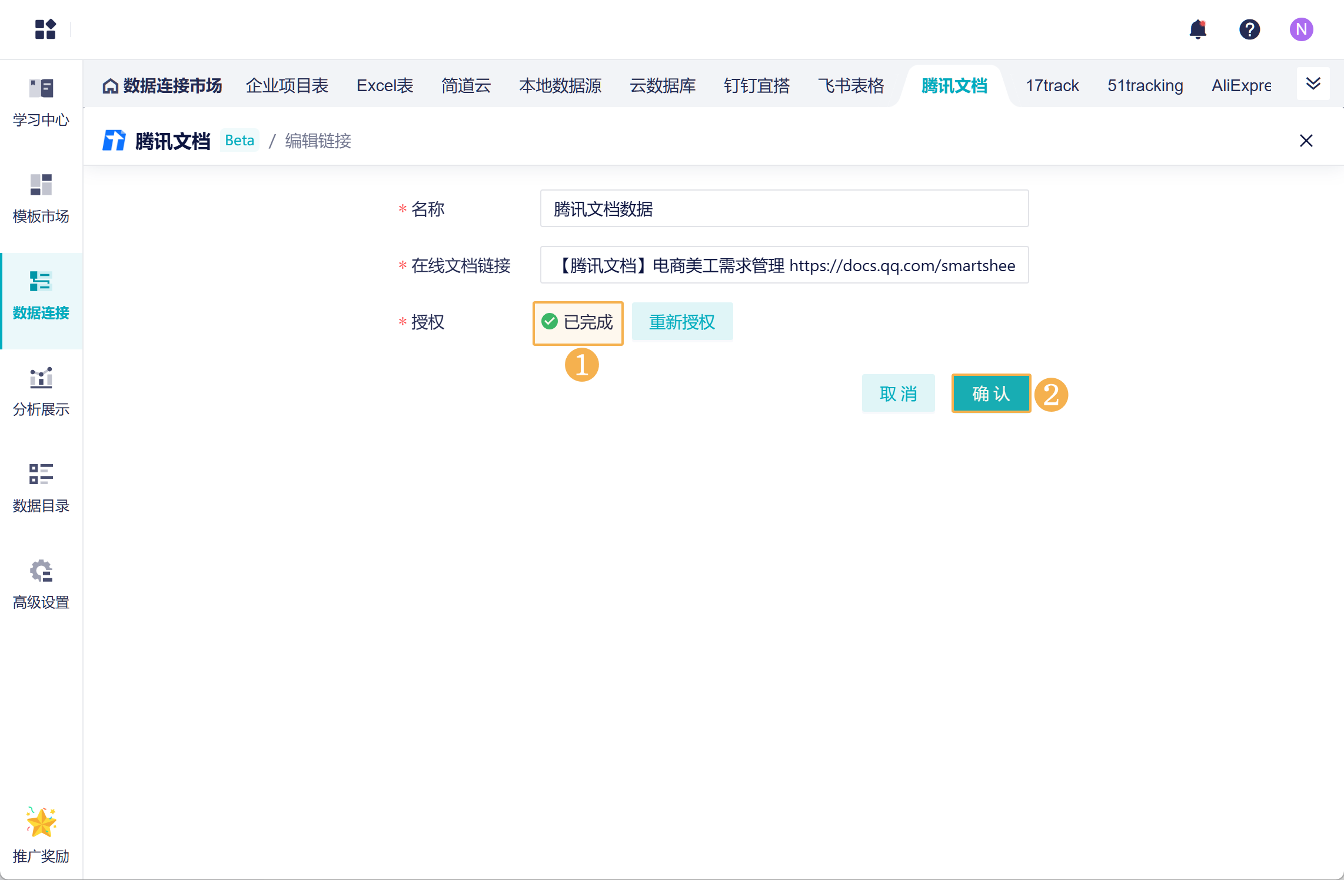
Task: Select the 17track tab
Action: [1052, 86]
